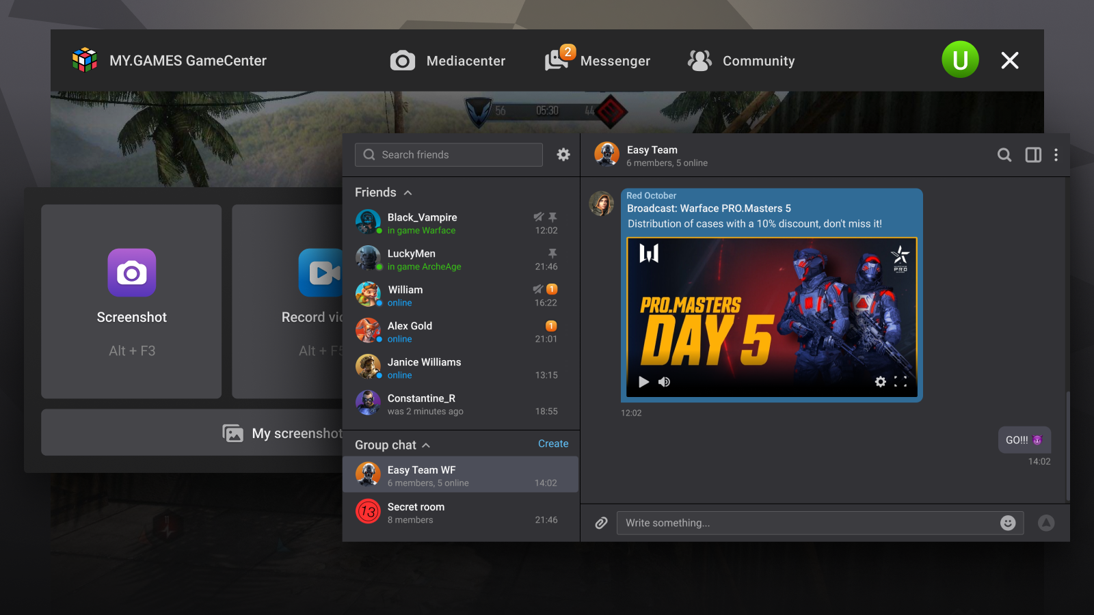The width and height of the screenshot is (1094, 615).
Task: Open the green U user profile avatar
Action: point(960,60)
